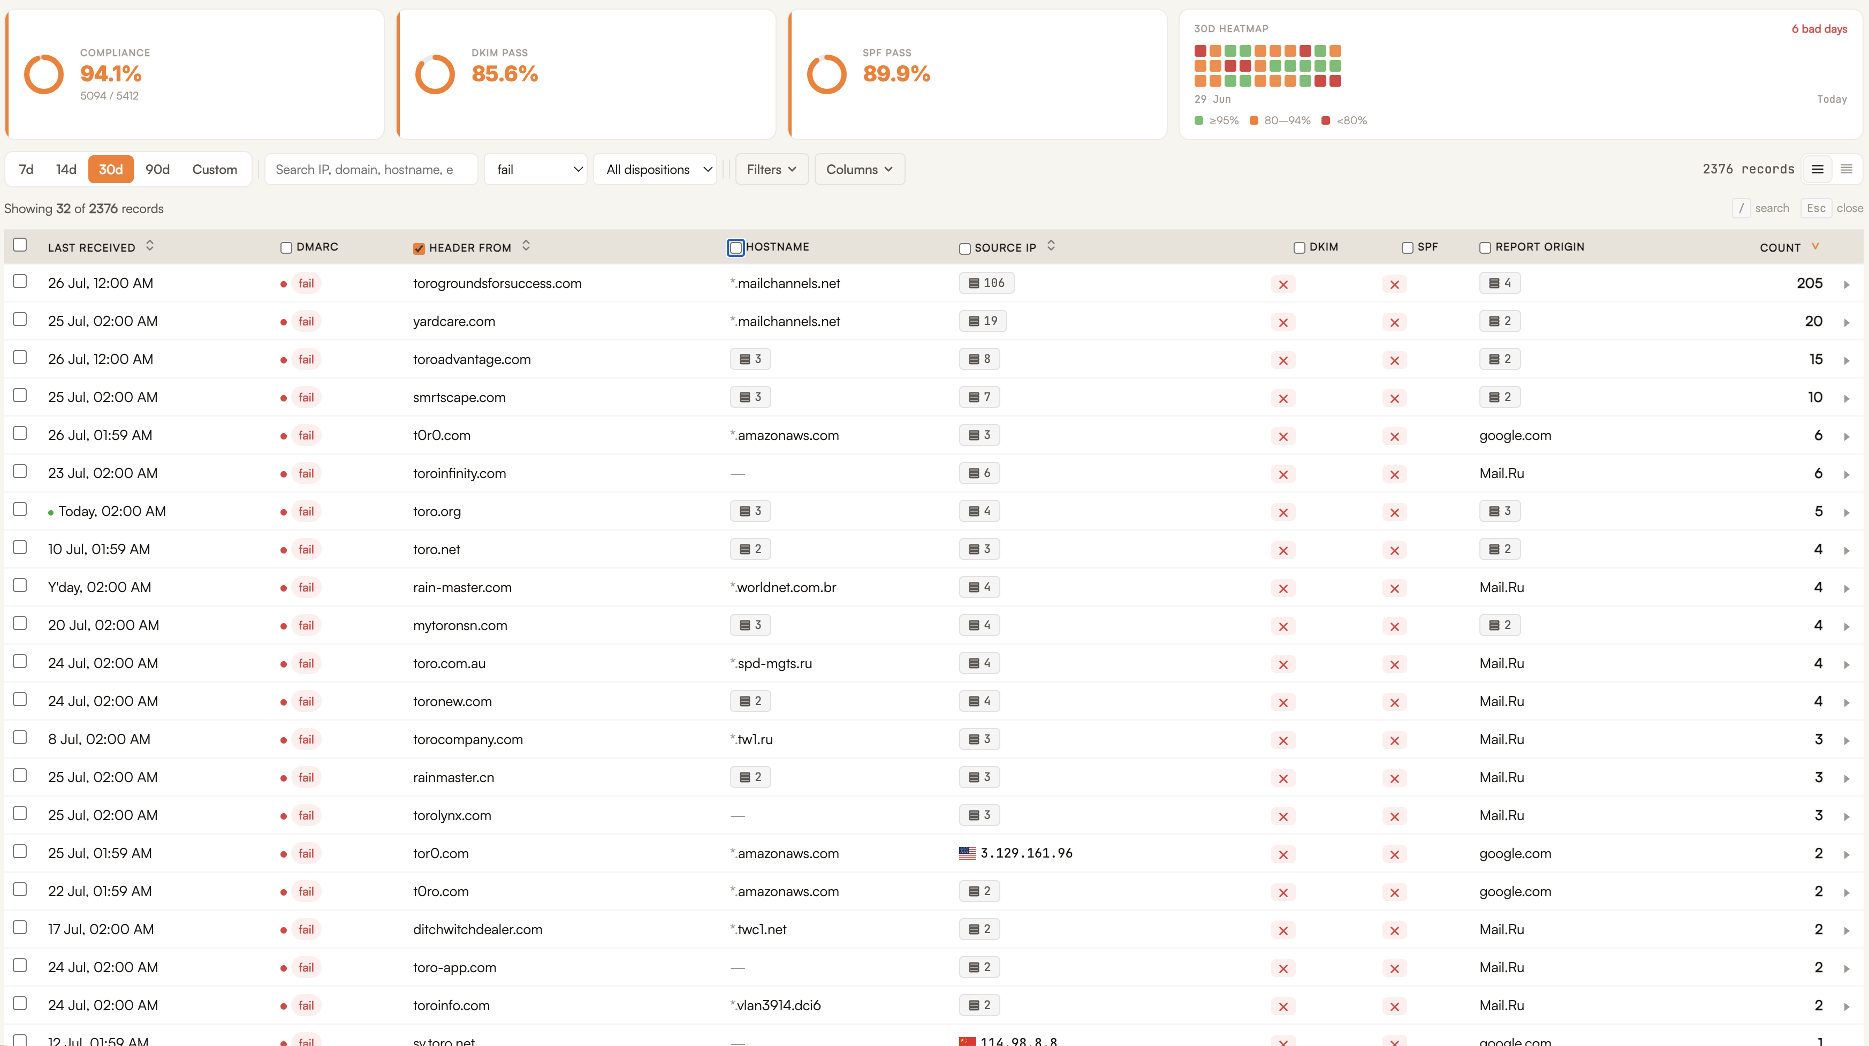The width and height of the screenshot is (1869, 1046).
Task: Toggle SPF column checkbox
Action: tap(1407, 248)
